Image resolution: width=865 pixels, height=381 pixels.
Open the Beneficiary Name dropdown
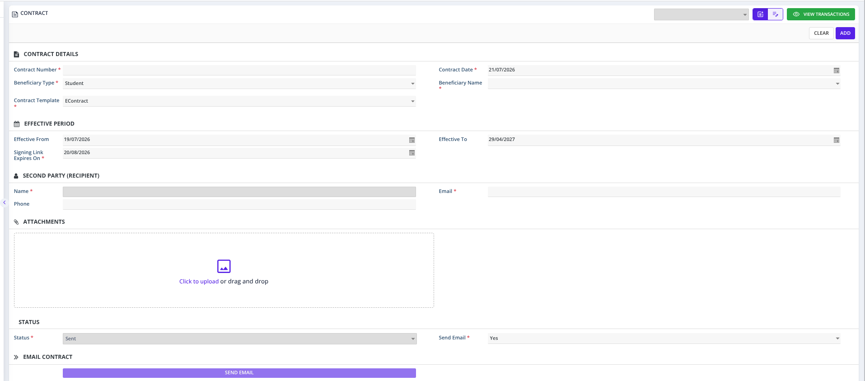click(x=664, y=84)
